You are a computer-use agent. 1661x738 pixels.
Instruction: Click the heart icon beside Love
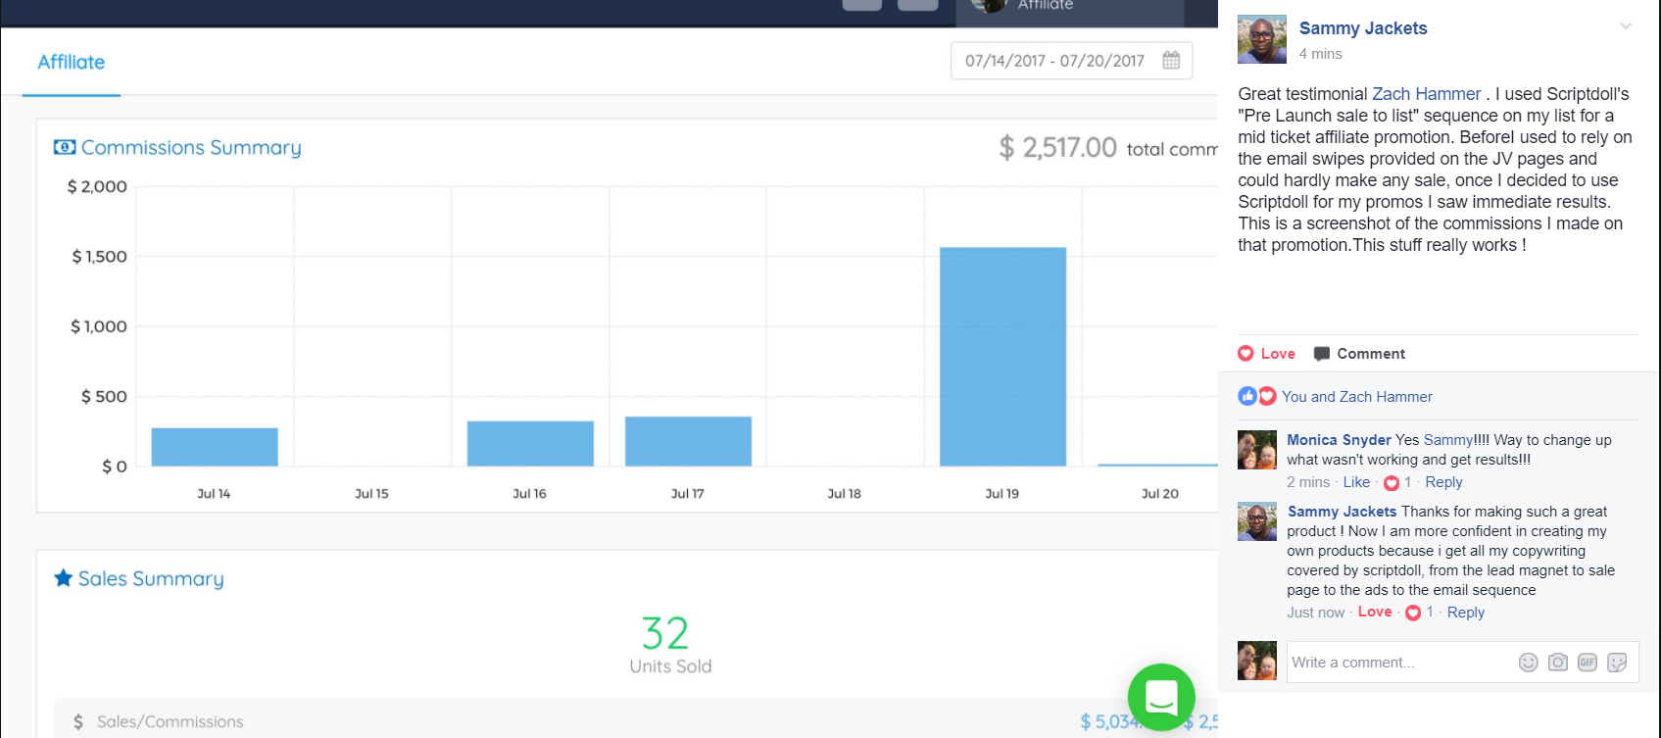coord(1246,354)
